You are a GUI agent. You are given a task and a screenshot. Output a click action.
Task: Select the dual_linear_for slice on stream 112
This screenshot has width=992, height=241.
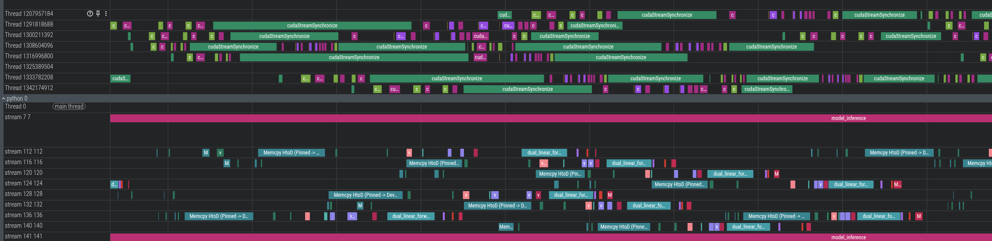(544, 153)
